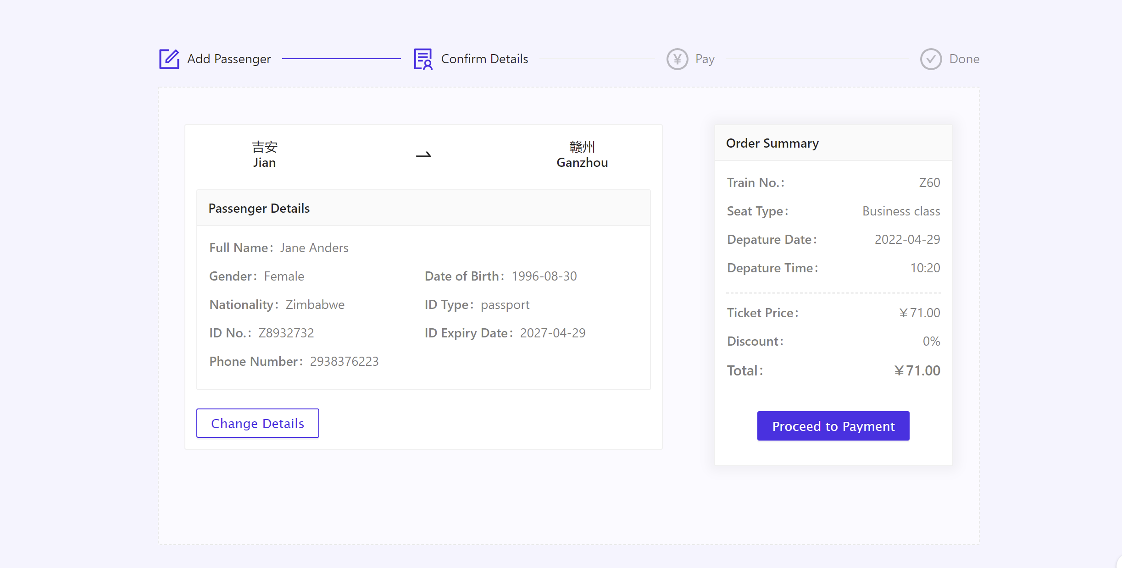Image resolution: width=1122 pixels, height=568 pixels.
Task: Click the Train No. label
Action: click(755, 183)
